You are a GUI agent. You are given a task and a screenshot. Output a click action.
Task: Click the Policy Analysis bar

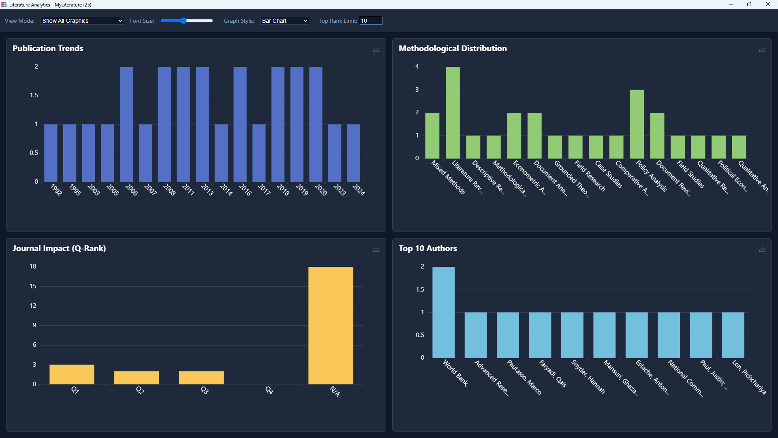tap(637, 124)
